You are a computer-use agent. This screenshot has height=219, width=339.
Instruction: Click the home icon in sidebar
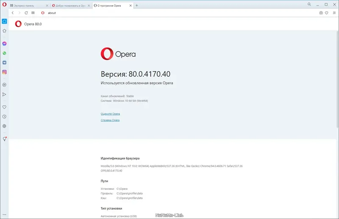(4, 21)
